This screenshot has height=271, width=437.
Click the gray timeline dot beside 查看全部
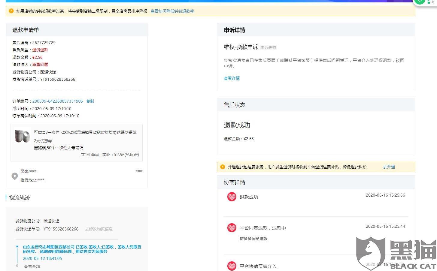click(x=17, y=266)
